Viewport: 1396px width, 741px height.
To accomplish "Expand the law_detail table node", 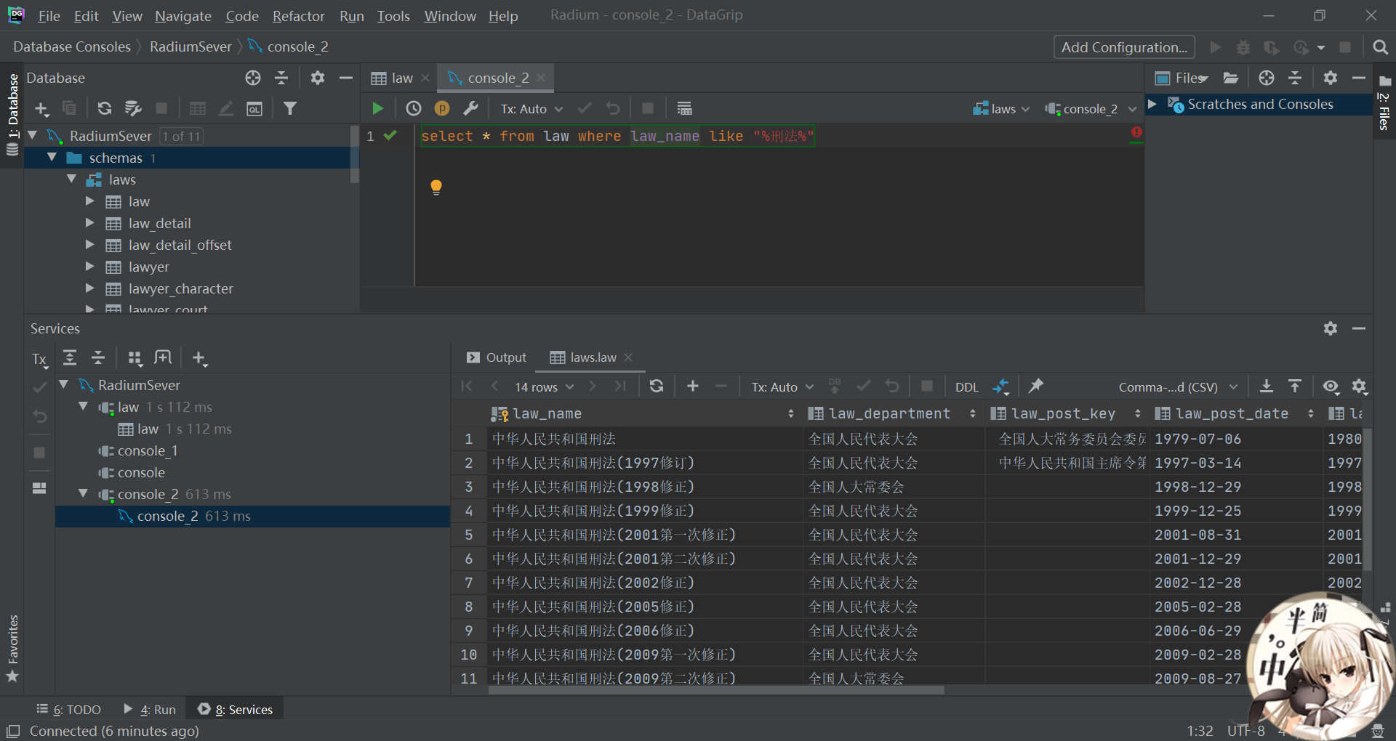I will pyautogui.click(x=89, y=222).
